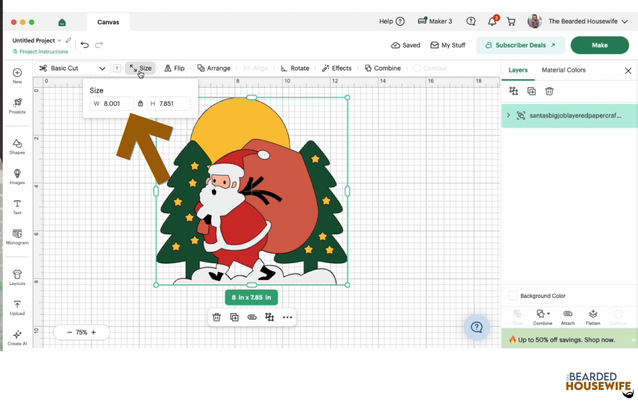Open notifications bell
Viewport: 638px width, 405px height.
click(x=492, y=22)
